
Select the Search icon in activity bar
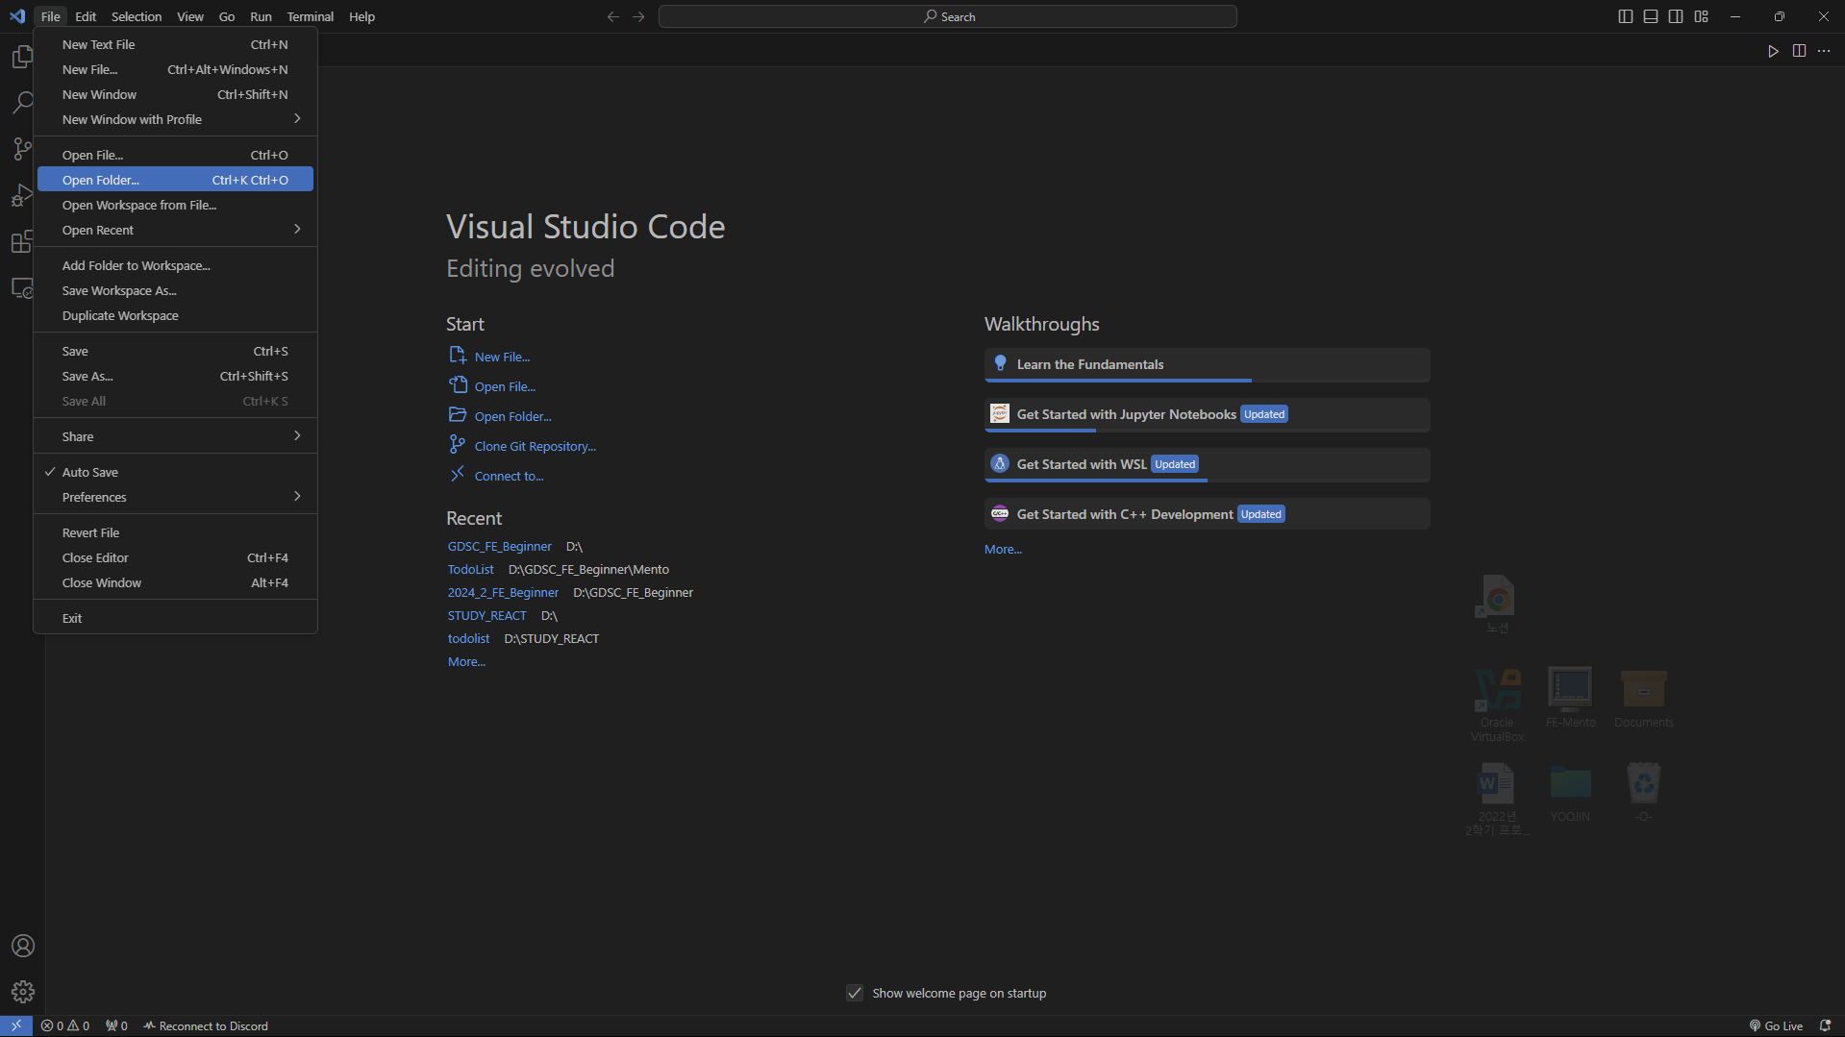tap(22, 102)
